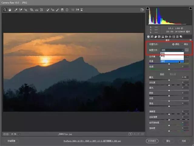Click the 自动 auto tone link
The width and height of the screenshot is (194, 146).
(x=162, y=74)
